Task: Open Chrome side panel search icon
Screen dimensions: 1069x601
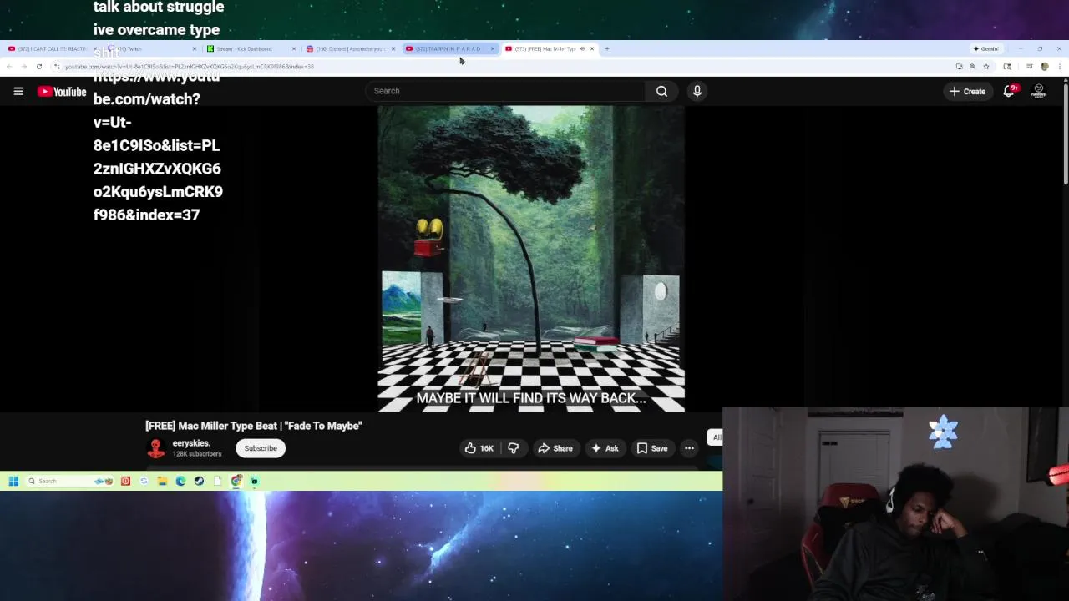Action: (x=1007, y=66)
